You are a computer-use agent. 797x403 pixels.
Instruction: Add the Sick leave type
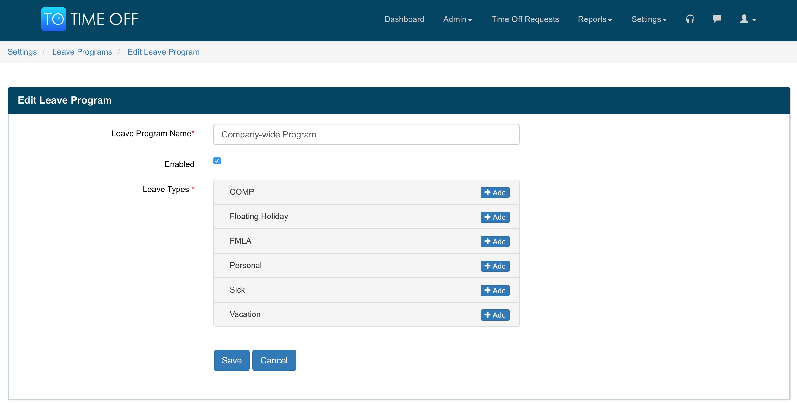tap(495, 290)
